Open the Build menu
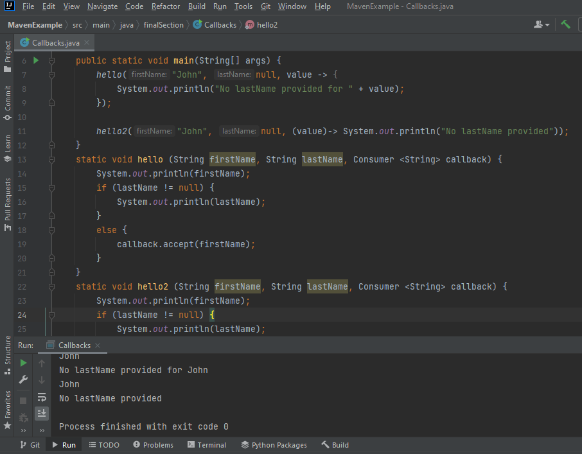 click(197, 6)
